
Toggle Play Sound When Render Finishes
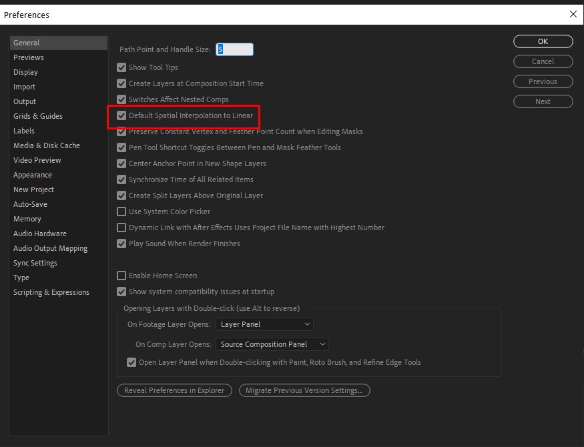pos(121,244)
